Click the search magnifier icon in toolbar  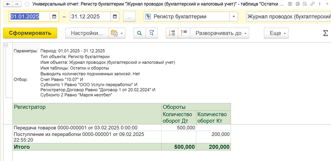coord(139,33)
